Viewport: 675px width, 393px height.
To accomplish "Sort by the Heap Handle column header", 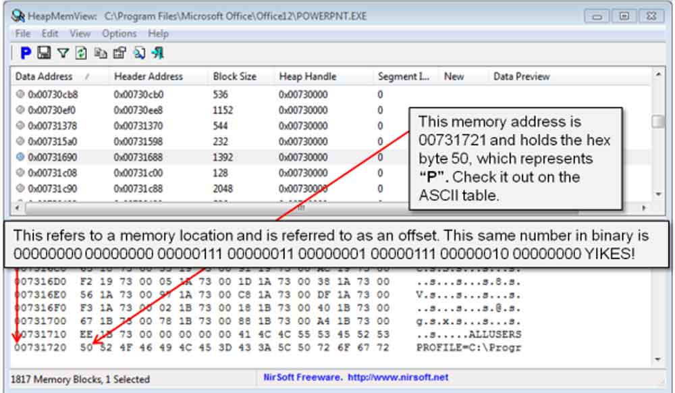I will 307,76.
